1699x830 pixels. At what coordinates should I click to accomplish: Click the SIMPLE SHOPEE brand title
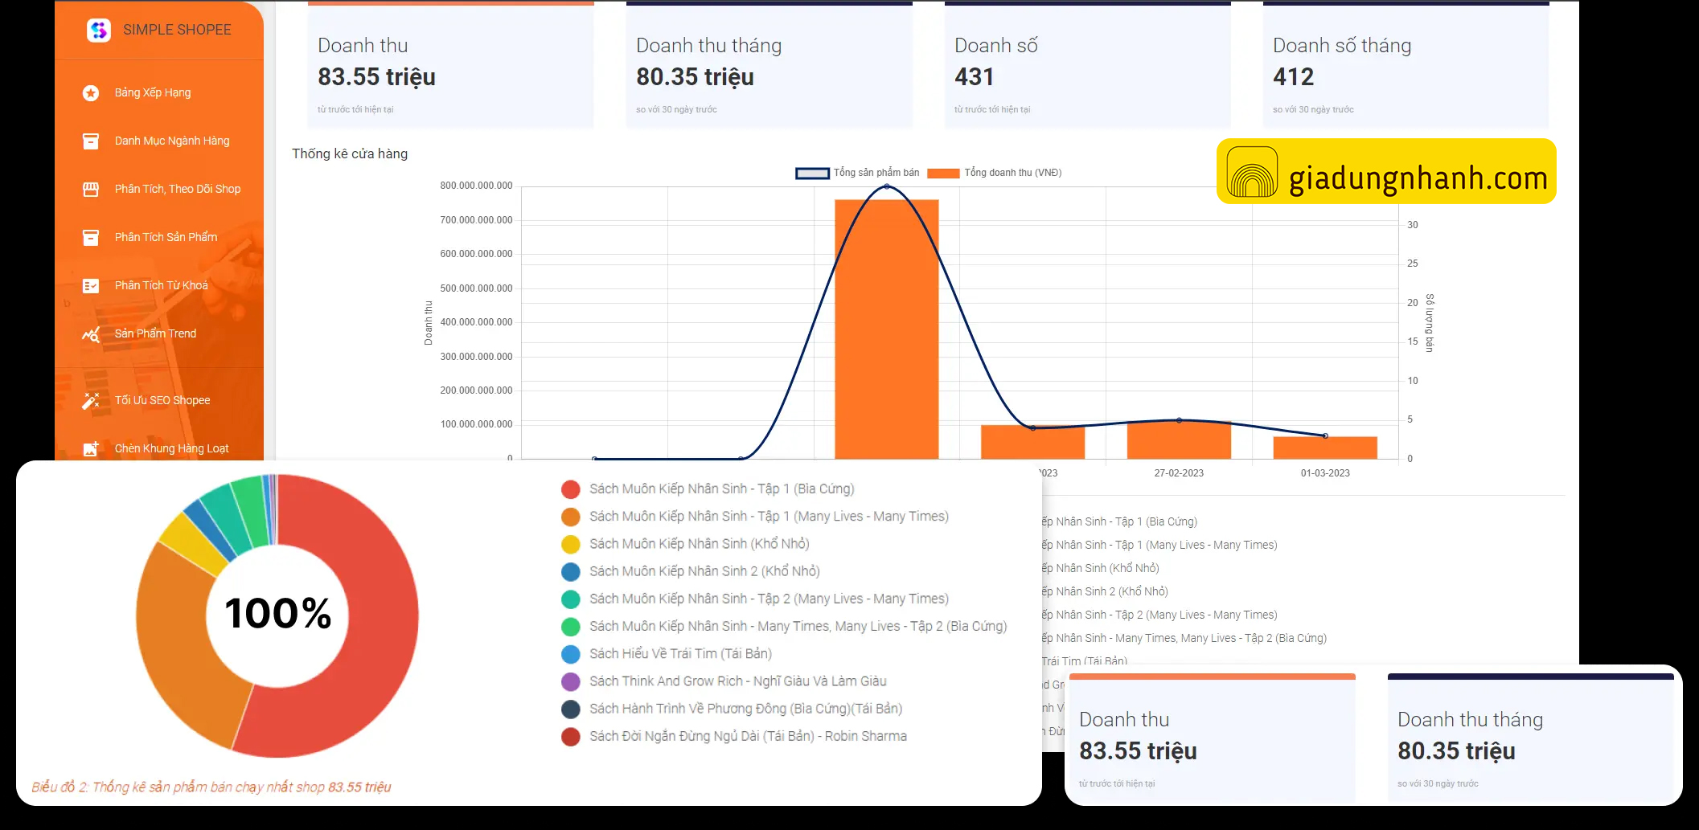tap(177, 30)
